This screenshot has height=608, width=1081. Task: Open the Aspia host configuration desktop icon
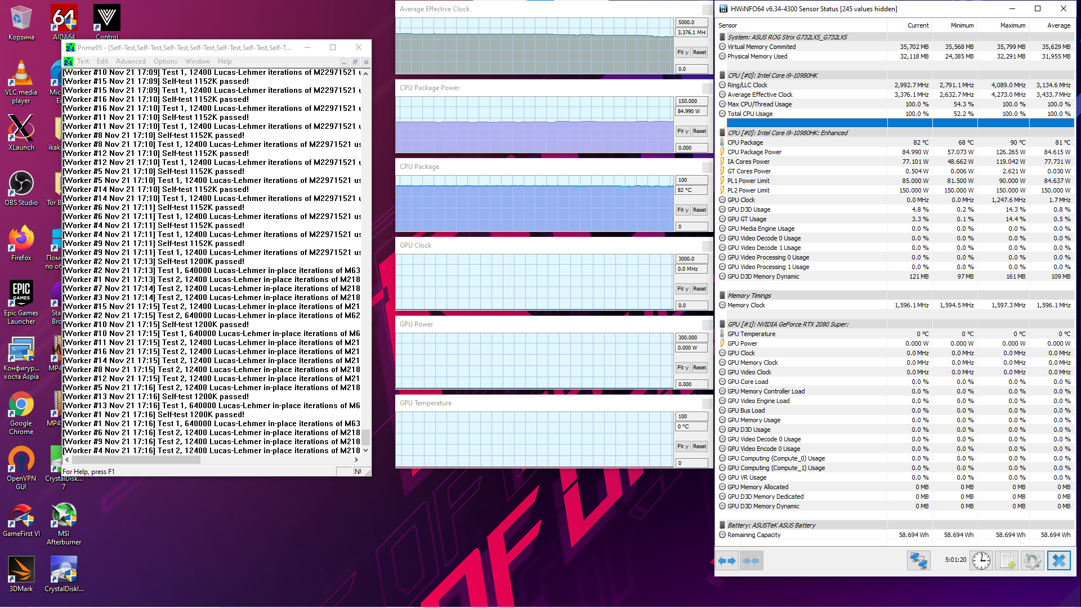pyautogui.click(x=21, y=357)
